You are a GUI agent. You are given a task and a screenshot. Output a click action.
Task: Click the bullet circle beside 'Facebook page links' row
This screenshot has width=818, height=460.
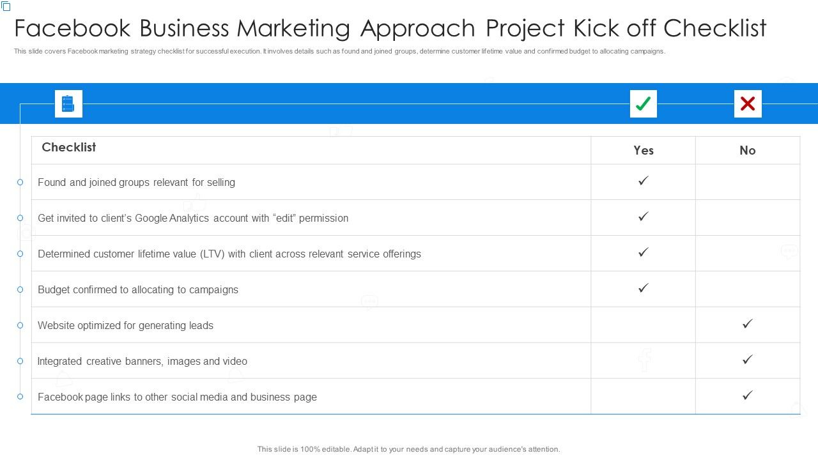tap(20, 397)
